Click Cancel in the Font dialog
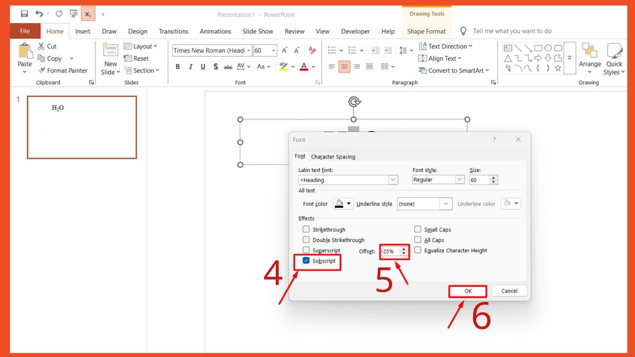This screenshot has height=357, width=635. (x=509, y=291)
